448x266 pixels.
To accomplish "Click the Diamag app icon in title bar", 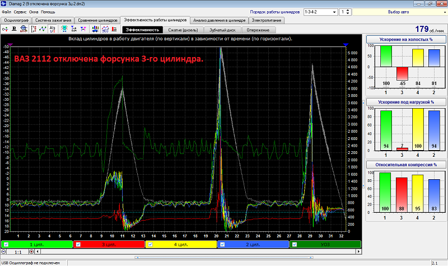I will (4, 4).
